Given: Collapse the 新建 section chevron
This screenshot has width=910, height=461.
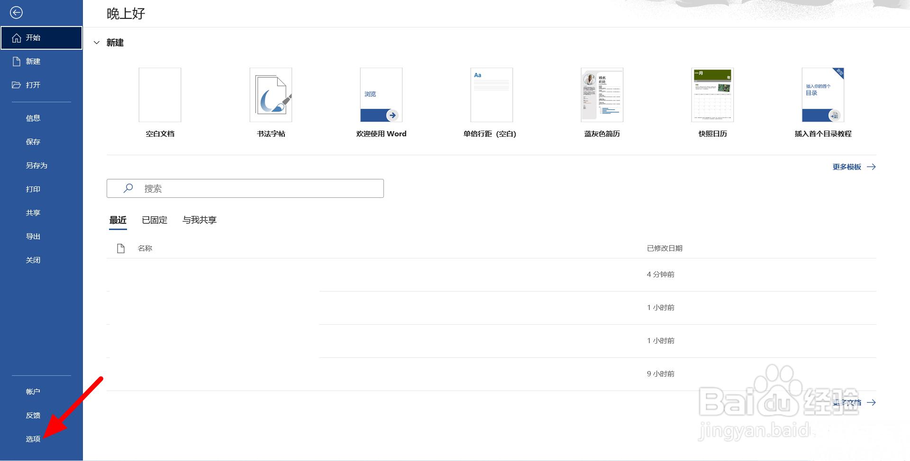Looking at the screenshot, I should (97, 43).
